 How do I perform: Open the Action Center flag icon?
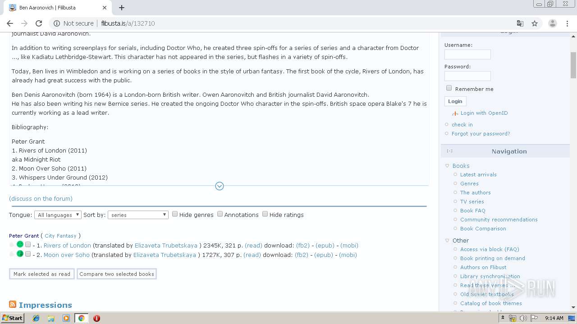click(x=534, y=318)
